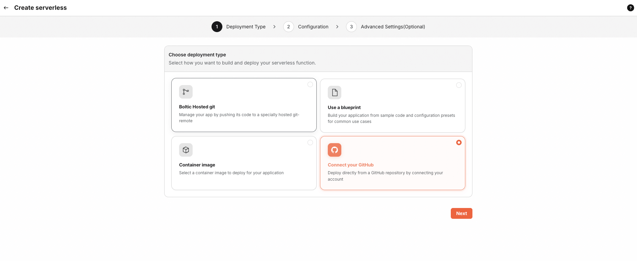637x261 pixels.
Task: Go back using the left arrow icon
Action: tap(6, 8)
